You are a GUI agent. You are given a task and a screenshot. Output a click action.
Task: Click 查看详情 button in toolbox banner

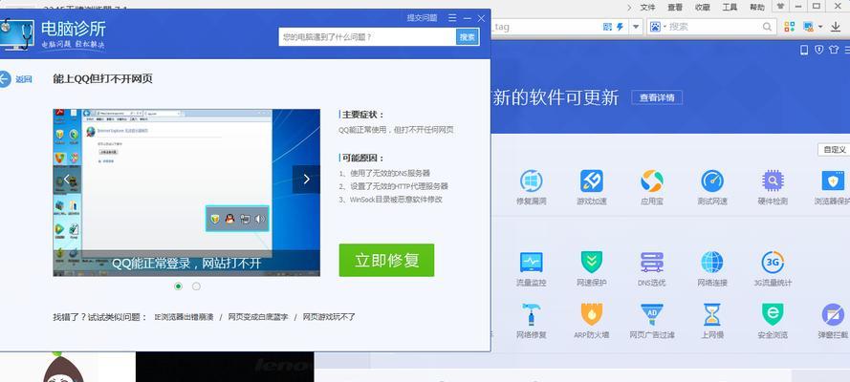coord(657,98)
